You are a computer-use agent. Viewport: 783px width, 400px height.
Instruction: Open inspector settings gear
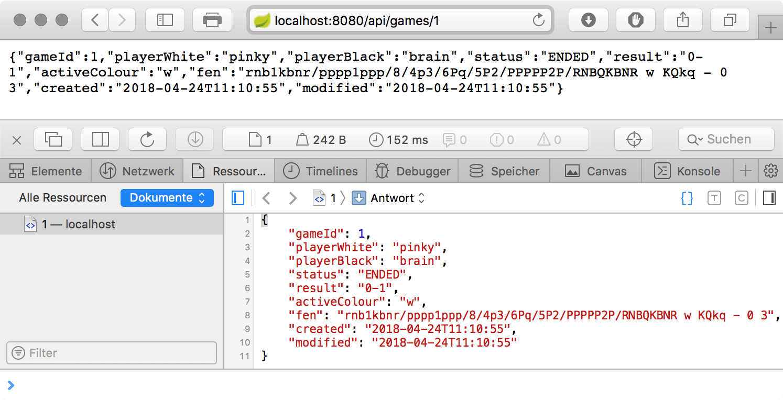[770, 171]
